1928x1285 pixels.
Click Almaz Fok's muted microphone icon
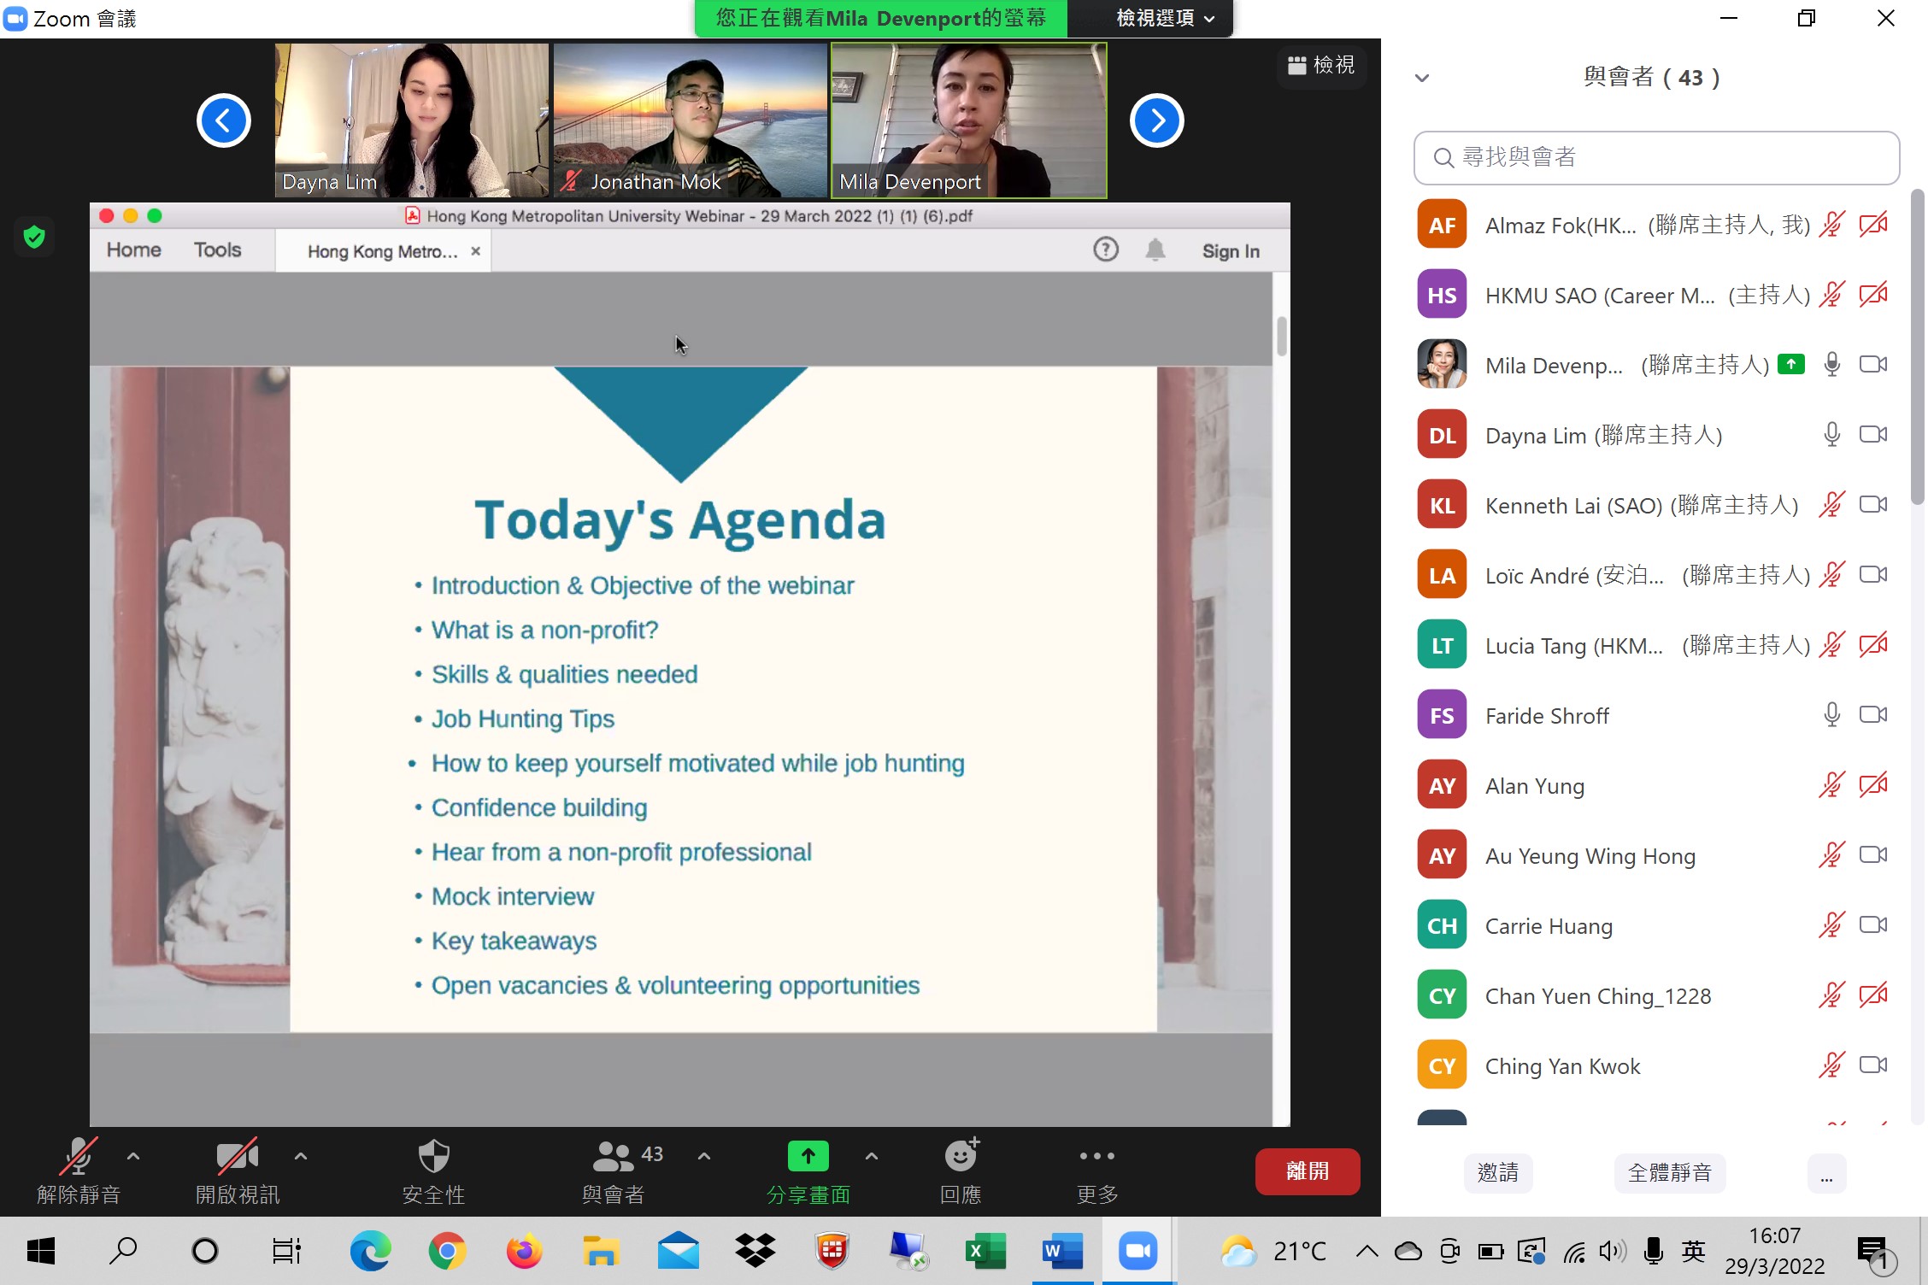(x=1831, y=225)
